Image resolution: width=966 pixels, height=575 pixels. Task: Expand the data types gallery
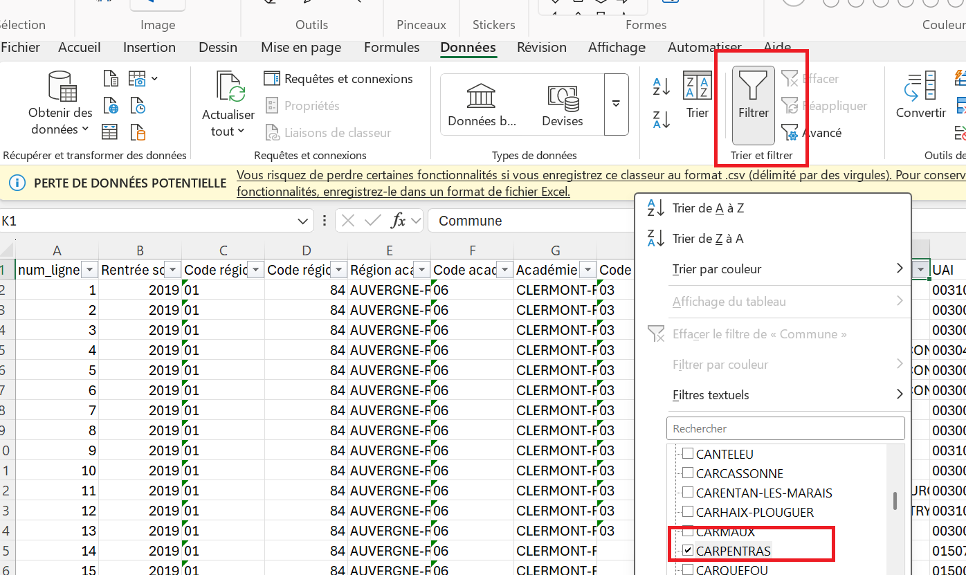(616, 104)
